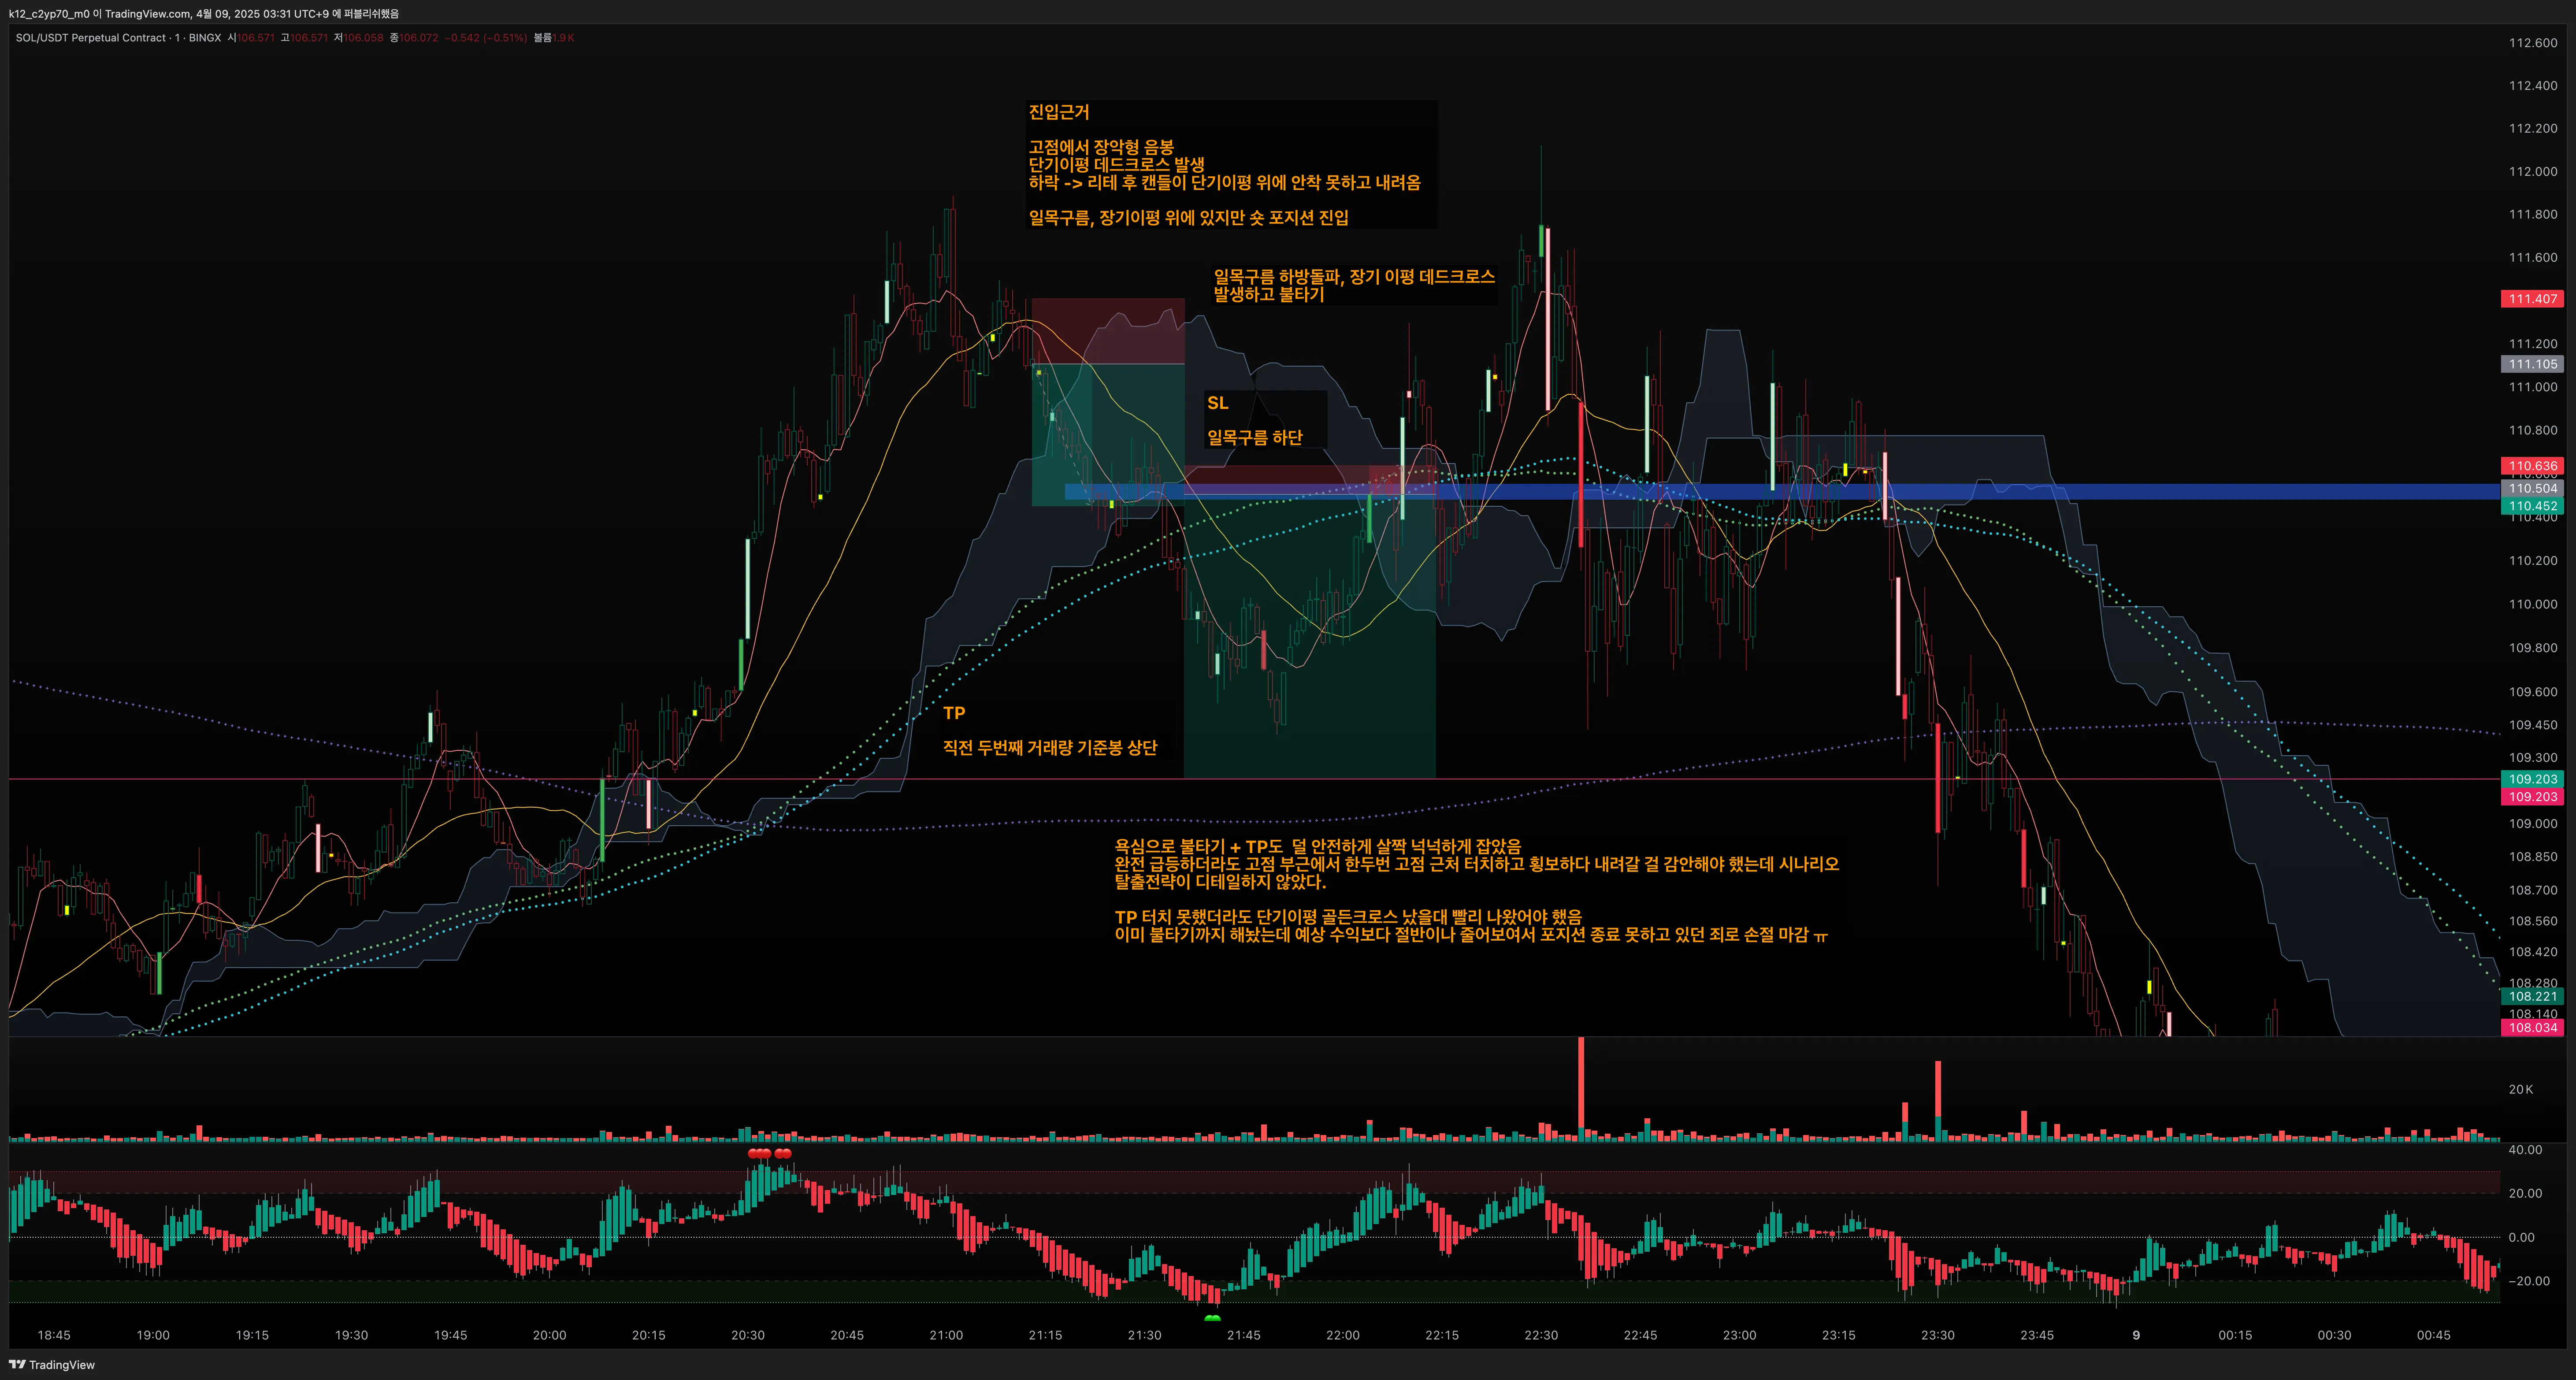Image resolution: width=2576 pixels, height=1380 pixels.
Task: Click the 110.000 price axis value
Action: tap(2532, 604)
